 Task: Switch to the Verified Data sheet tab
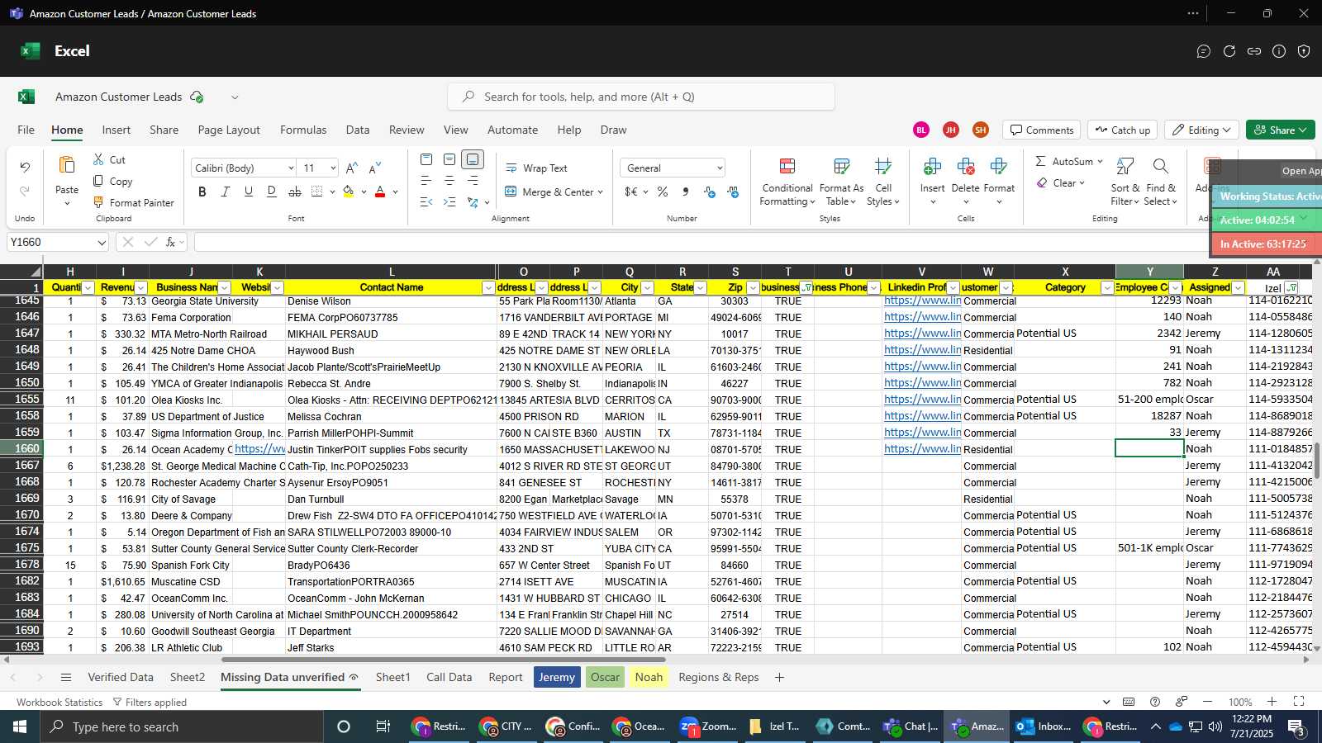121,677
